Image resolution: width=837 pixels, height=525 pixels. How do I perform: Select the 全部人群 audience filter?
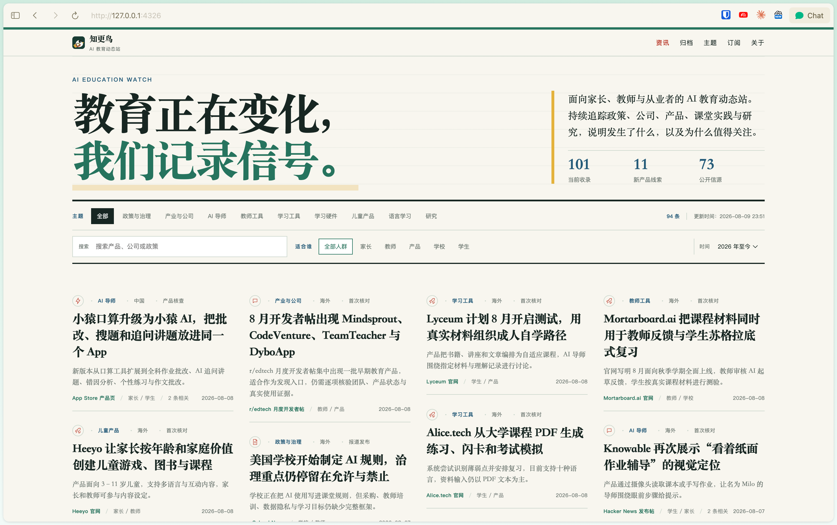click(335, 247)
